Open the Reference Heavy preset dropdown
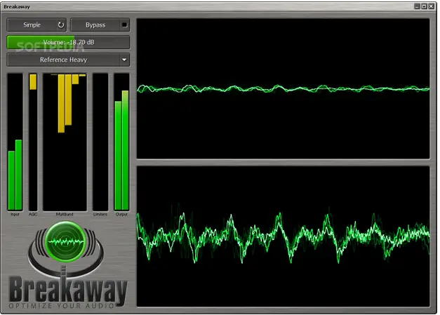Viewport: 440px width, 315px height. 68,60
